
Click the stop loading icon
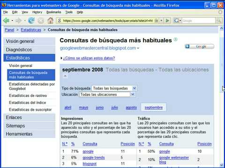pos(41,21)
